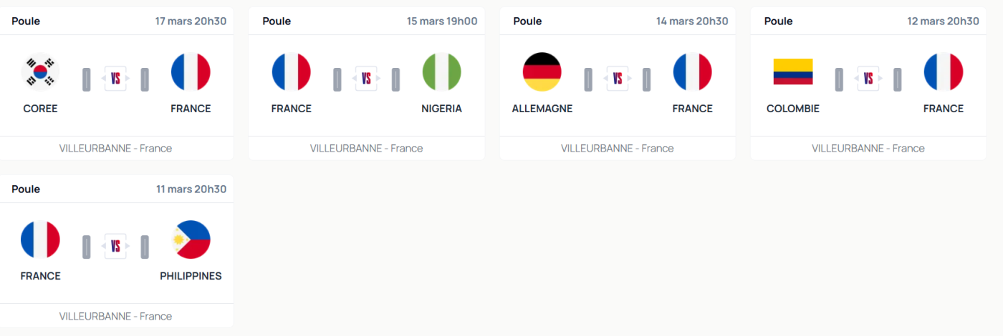Viewport: 1003px width, 336px height.
Task: Click the France flag in the 12 mars match
Action: pos(944,71)
